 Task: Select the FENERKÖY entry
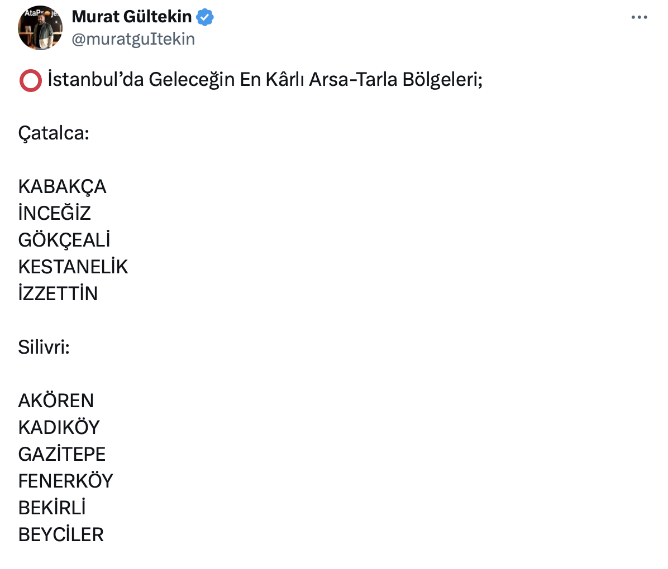click(x=65, y=481)
